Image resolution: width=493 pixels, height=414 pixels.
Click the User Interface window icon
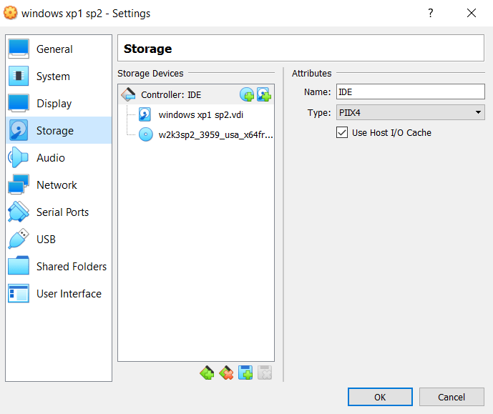(19, 293)
